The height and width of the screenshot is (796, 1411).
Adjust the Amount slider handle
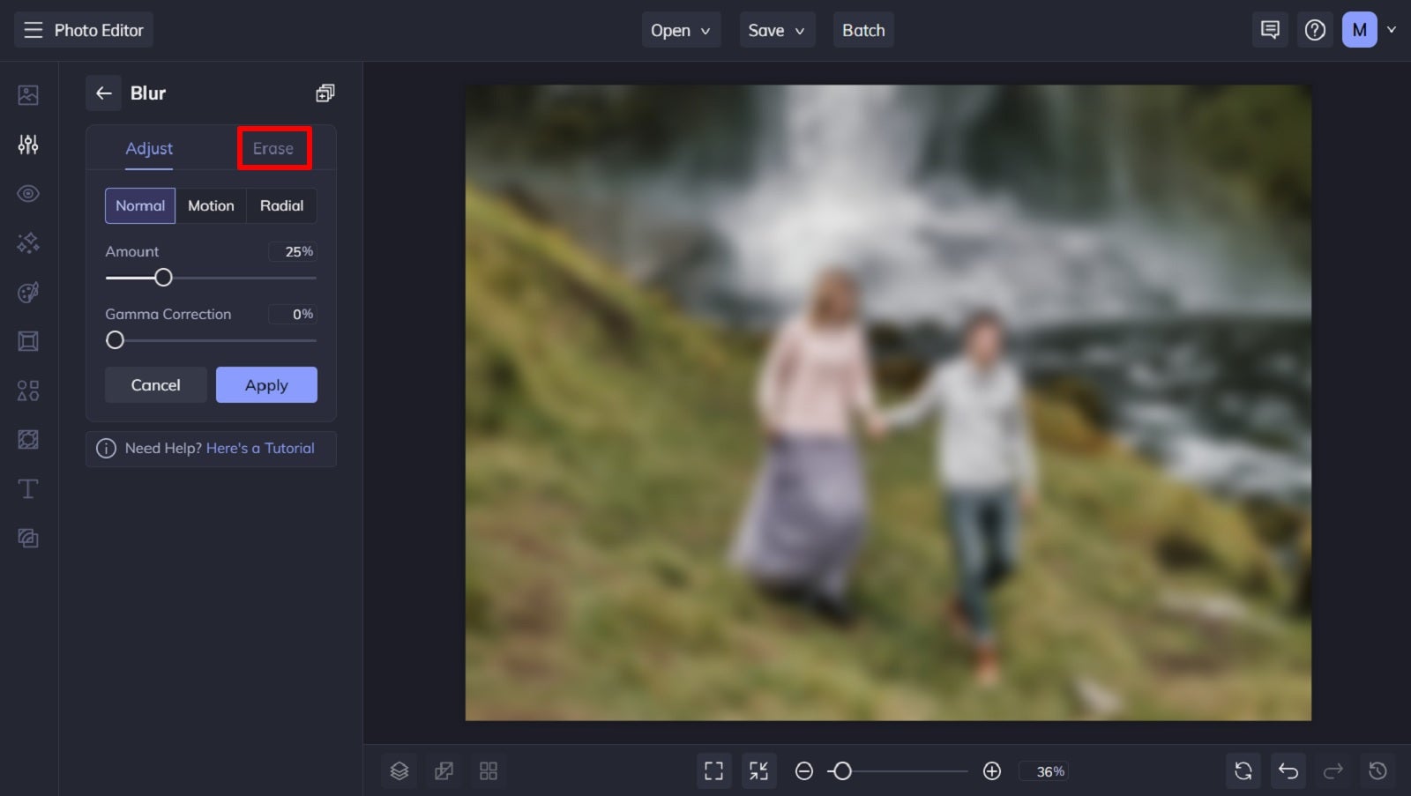pyautogui.click(x=164, y=277)
